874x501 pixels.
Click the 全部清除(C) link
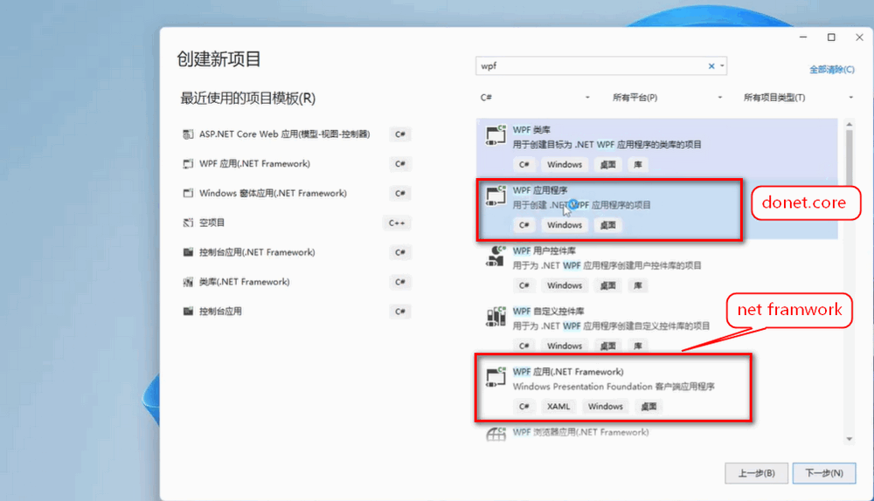832,70
